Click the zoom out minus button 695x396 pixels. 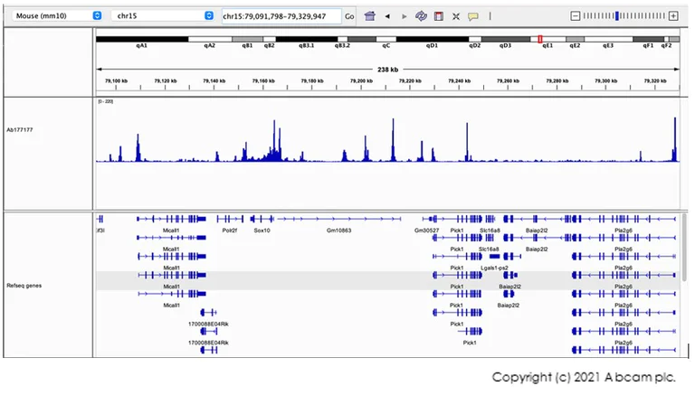pos(576,16)
